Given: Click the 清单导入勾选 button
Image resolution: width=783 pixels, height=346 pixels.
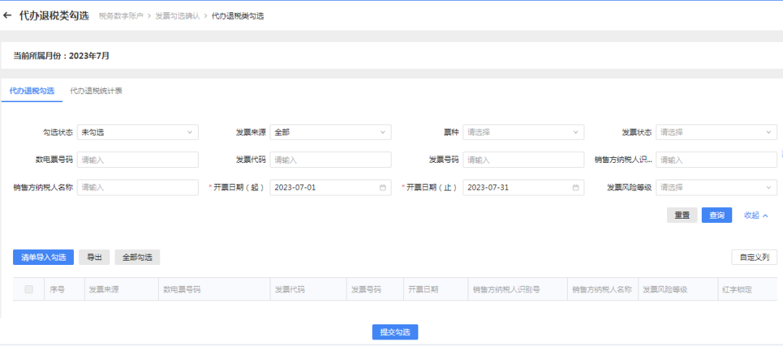Looking at the screenshot, I should (x=43, y=257).
